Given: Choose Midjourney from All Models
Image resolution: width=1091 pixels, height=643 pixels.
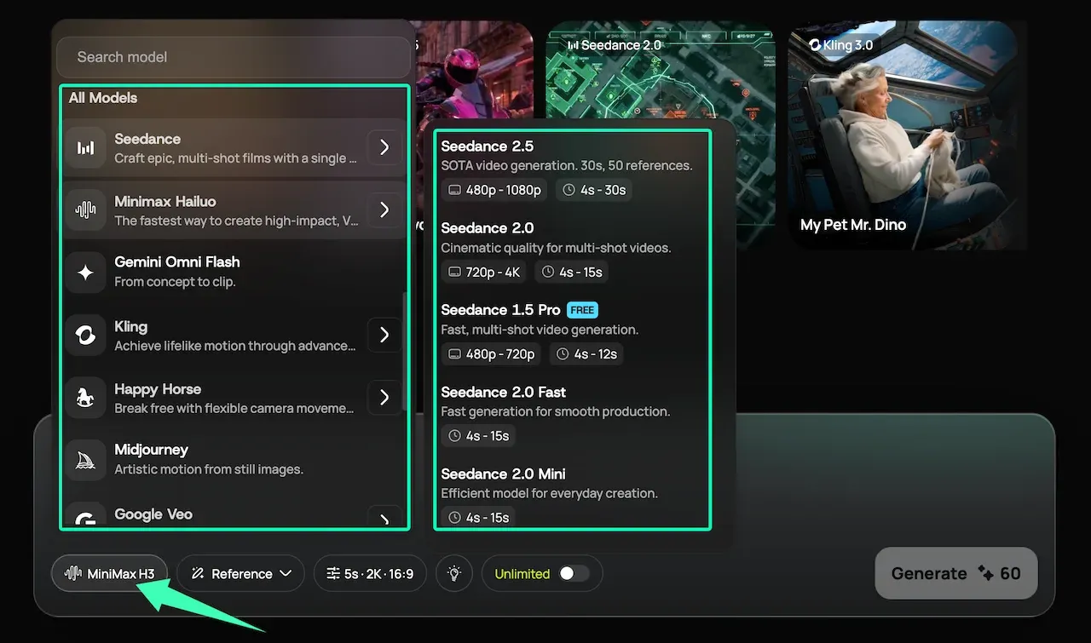Looking at the screenshot, I should (234, 460).
